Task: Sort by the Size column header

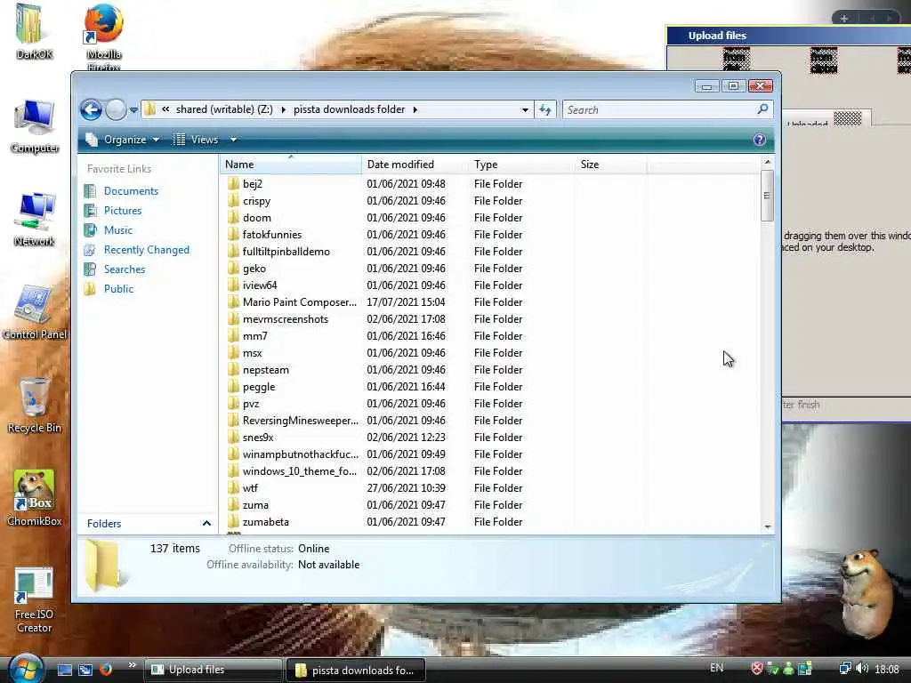Action: pyautogui.click(x=610, y=165)
